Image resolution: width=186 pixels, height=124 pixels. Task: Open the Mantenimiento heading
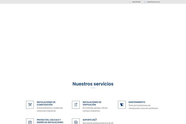137,102
